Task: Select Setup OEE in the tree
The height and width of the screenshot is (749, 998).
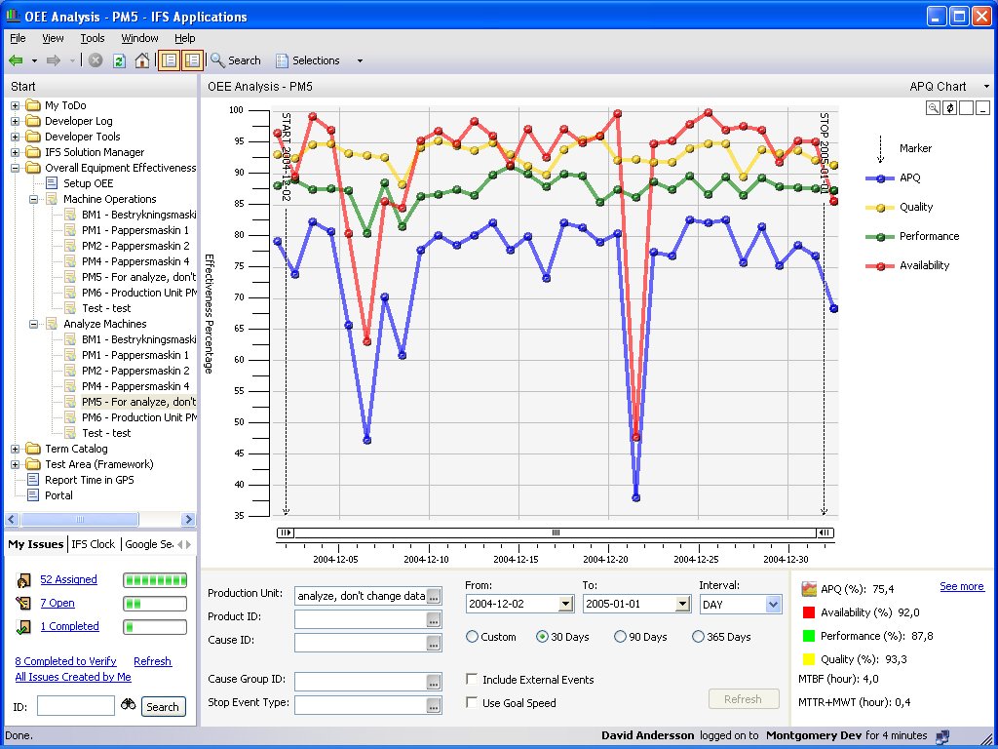Action: (x=88, y=183)
